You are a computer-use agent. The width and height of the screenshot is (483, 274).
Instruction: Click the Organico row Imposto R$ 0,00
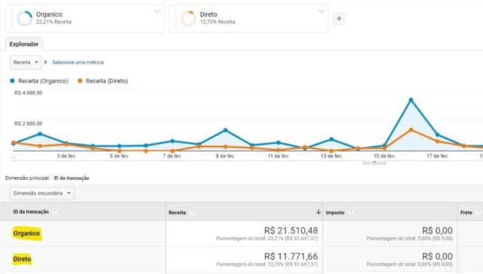pyautogui.click(x=437, y=230)
